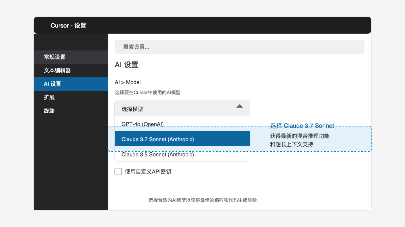Click the 选择合适的AI模型 footer text

[x=202, y=200]
